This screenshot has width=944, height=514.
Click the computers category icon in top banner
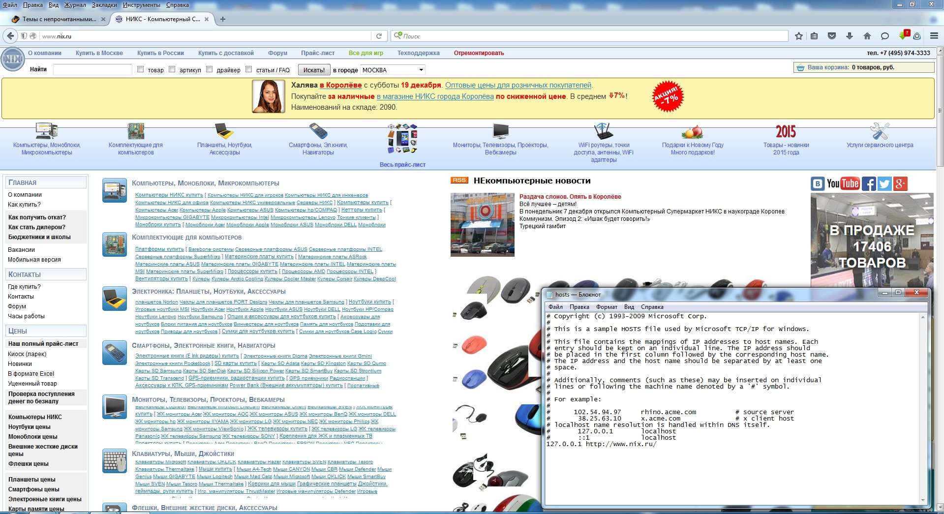pyautogui.click(x=47, y=131)
